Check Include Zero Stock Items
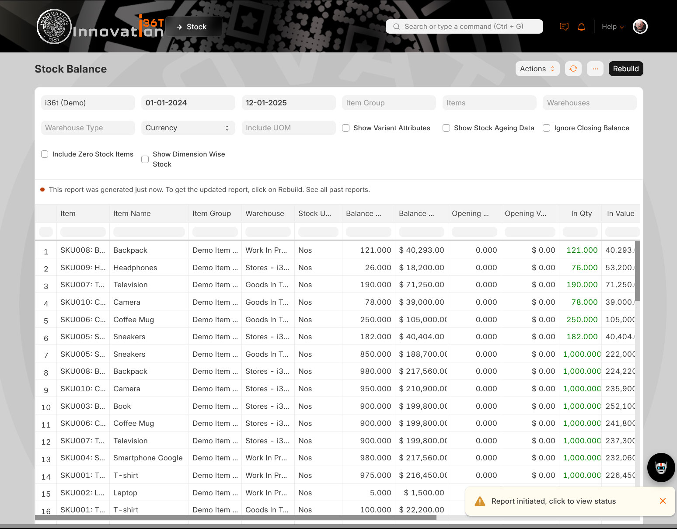The image size is (677, 529). (45, 154)
